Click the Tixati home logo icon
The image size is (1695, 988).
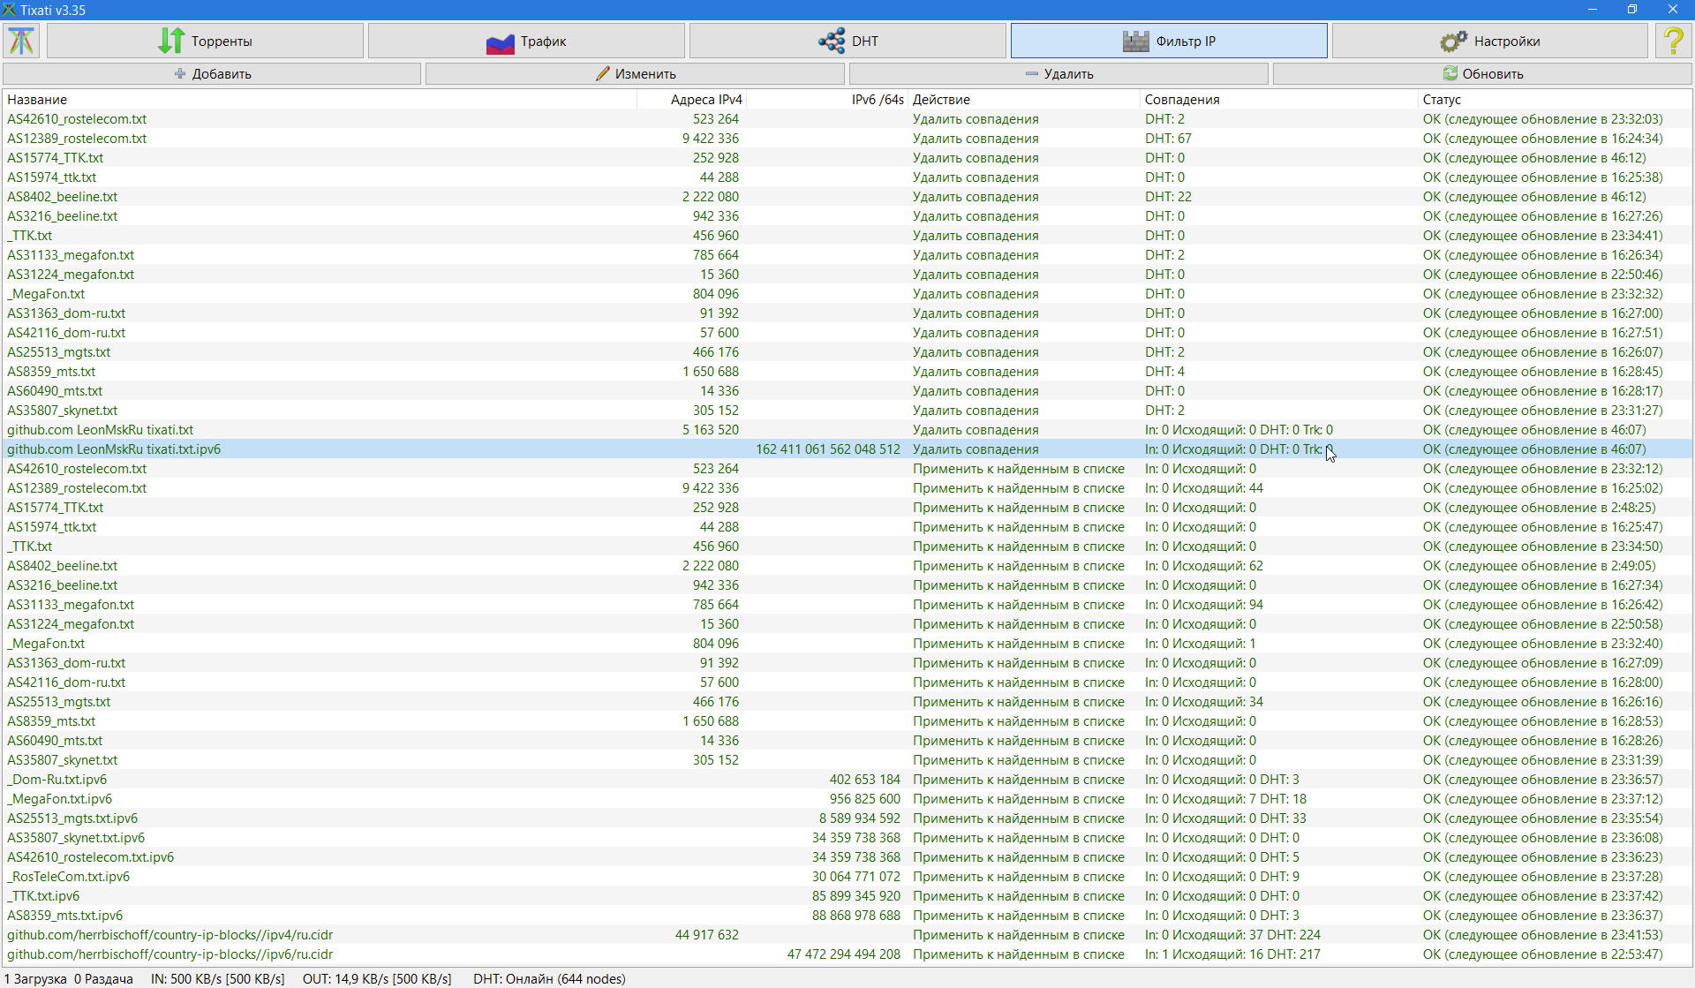[22, 41]
